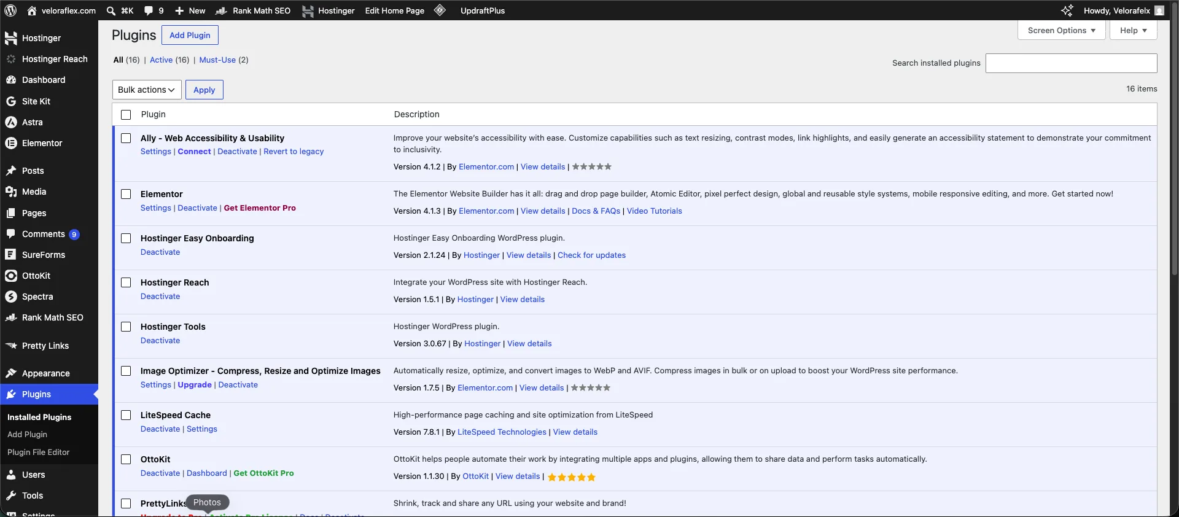
Task: Click Get Elementor Pro link
Action: coord(260,208)
